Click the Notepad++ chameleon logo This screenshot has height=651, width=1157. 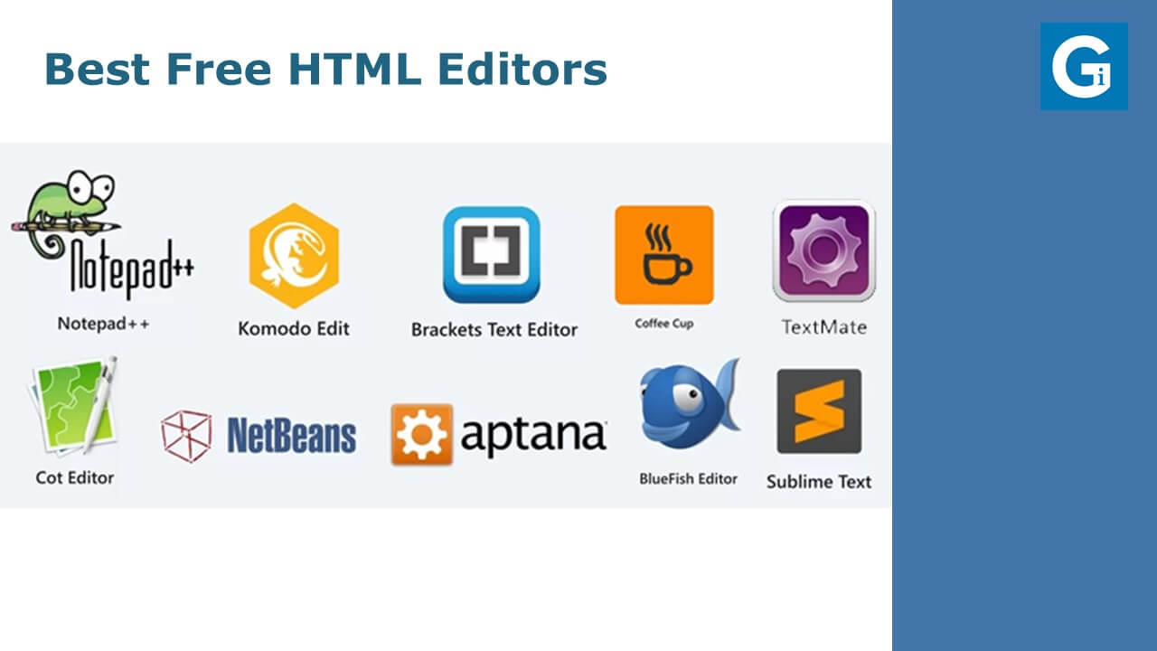(102, 235)
